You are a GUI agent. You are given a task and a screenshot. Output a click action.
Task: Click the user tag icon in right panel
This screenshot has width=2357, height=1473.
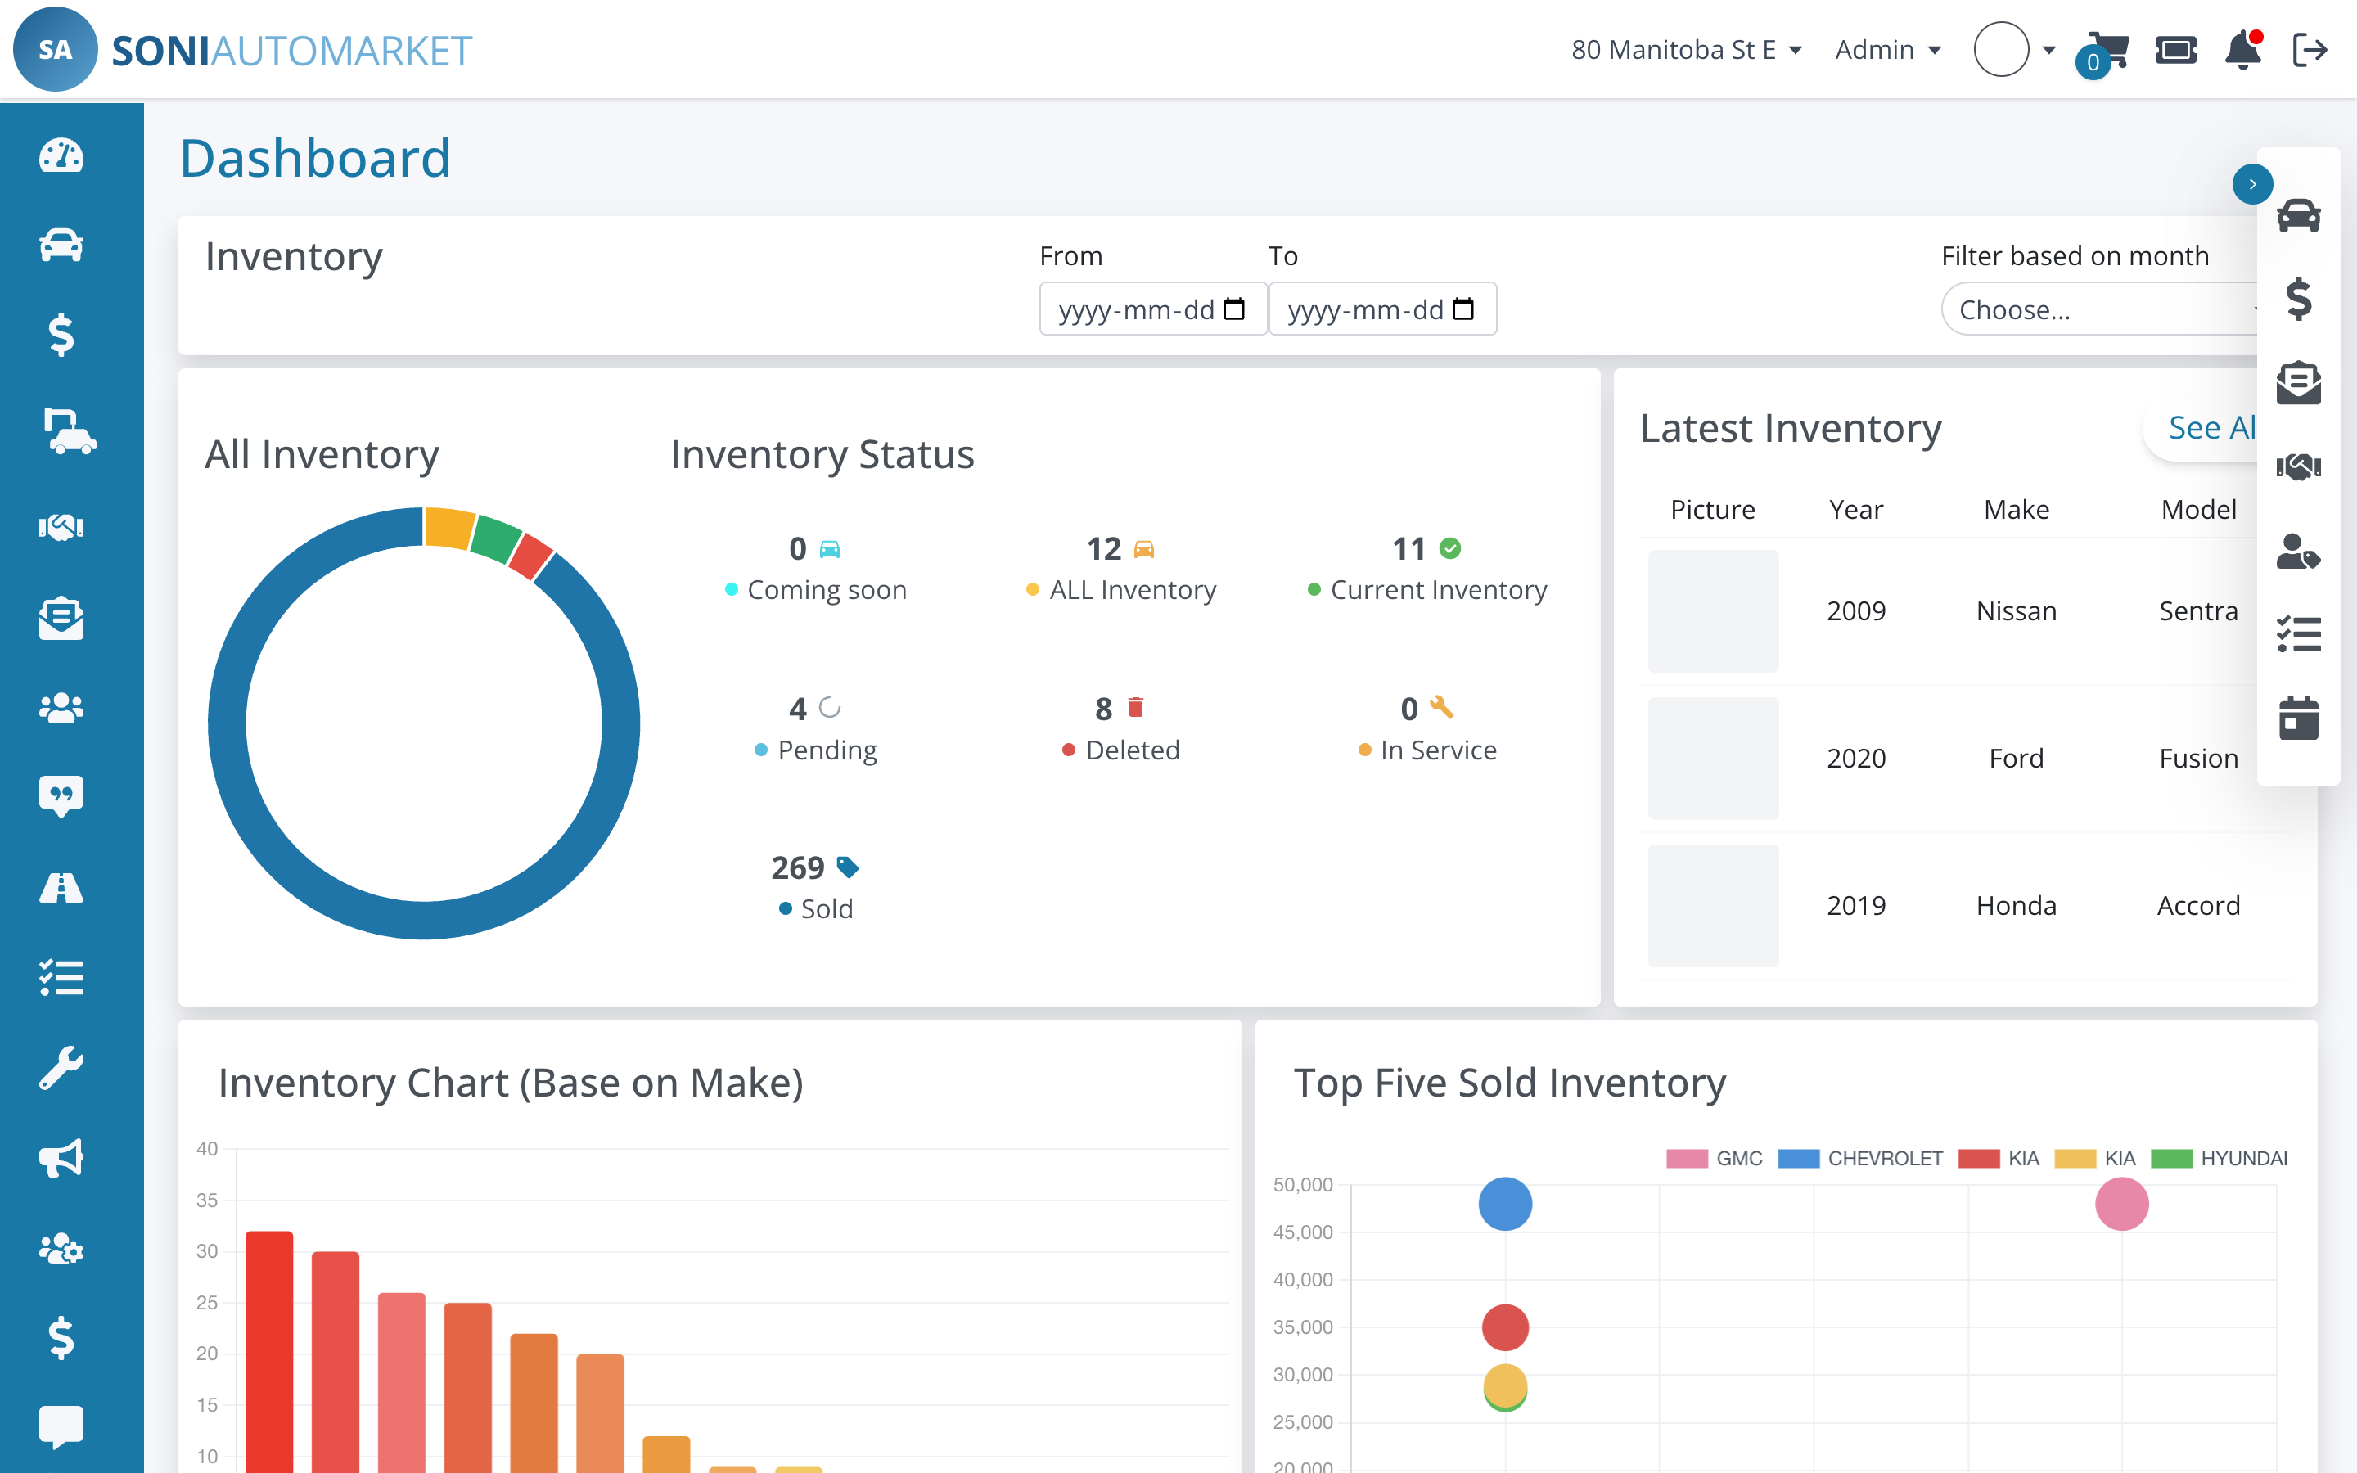click(x=2299, y=552)
